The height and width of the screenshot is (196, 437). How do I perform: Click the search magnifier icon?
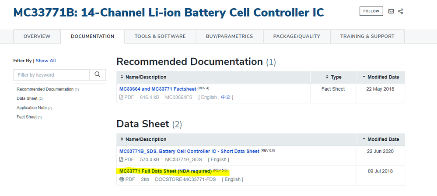[x=98, y=75]
